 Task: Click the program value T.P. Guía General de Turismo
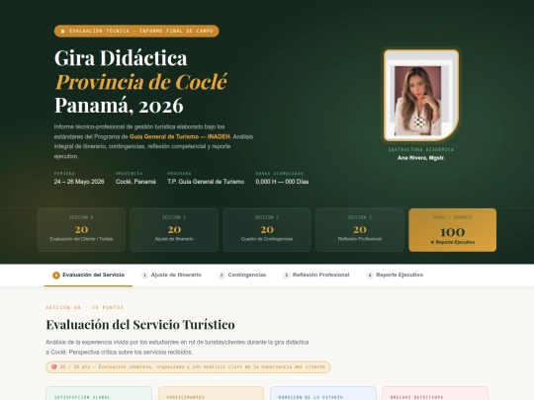pos(206,182)
